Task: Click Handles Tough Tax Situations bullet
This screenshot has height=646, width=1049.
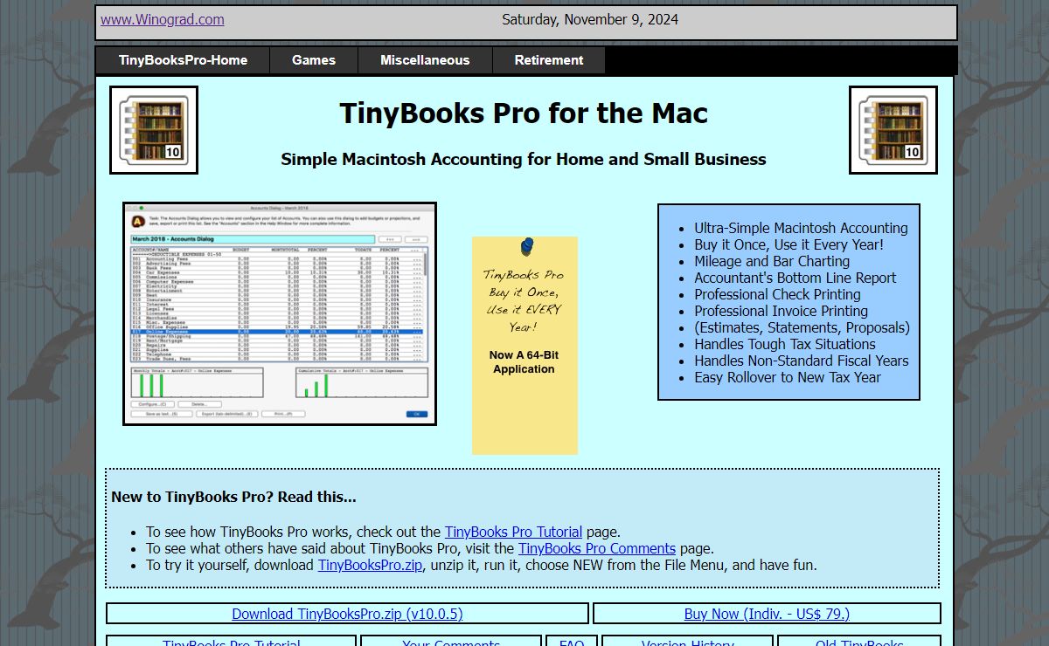Action: 785,344
